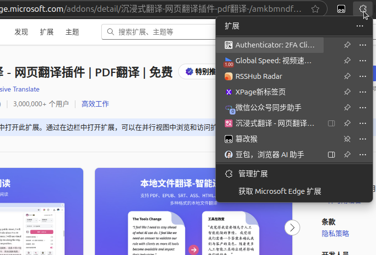Focus the 搜索扩展、主题等 search box
The height and width of the screenshot is (255, 376).
[162, 32]
